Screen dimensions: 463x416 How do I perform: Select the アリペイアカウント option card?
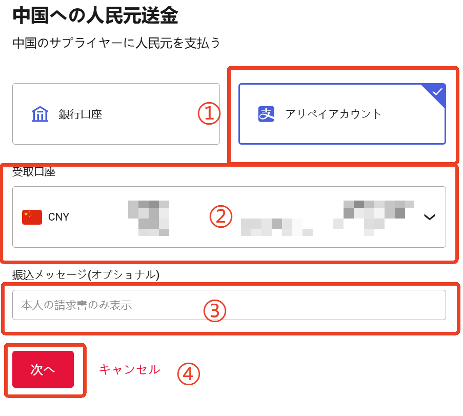(342, 114)
